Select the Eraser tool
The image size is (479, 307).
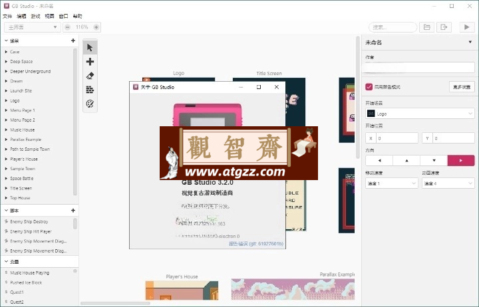[90, 76]
